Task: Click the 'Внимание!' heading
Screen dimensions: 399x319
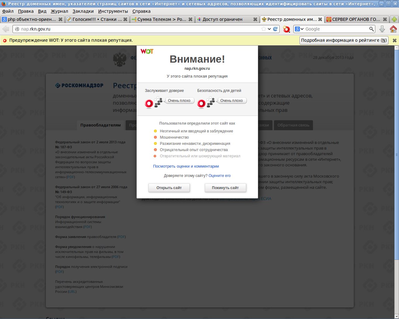Action: coord(197,59)
